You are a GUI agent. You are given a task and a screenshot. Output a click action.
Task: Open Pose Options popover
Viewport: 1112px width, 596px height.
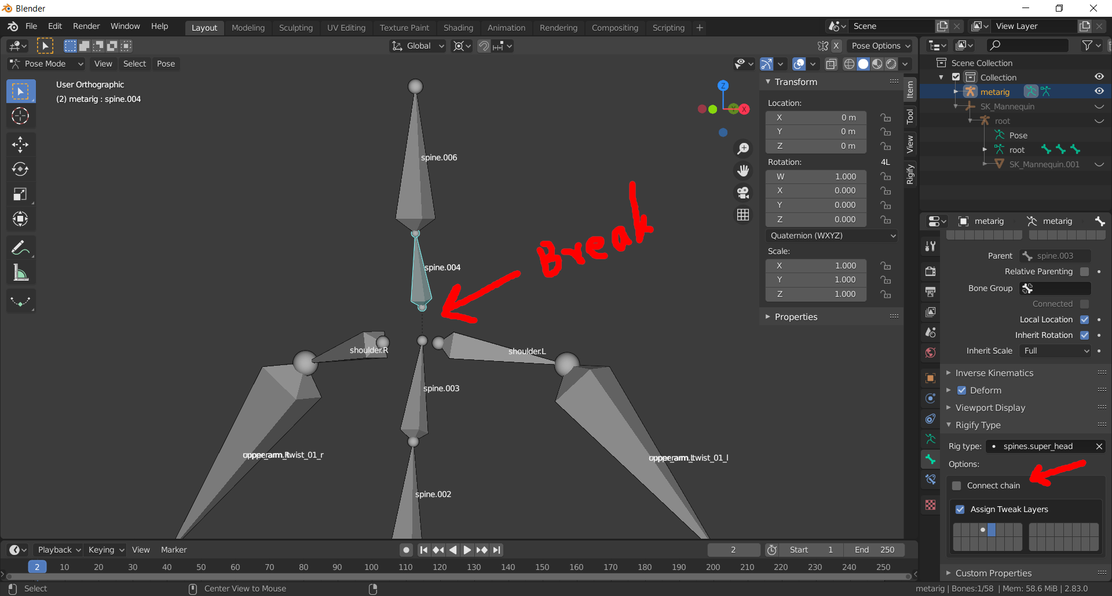pyautogui.click(x=880, y=46)
